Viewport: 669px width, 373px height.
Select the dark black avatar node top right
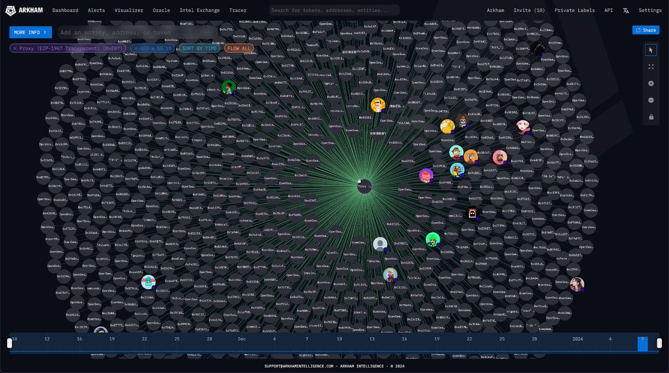pos(537,48)
